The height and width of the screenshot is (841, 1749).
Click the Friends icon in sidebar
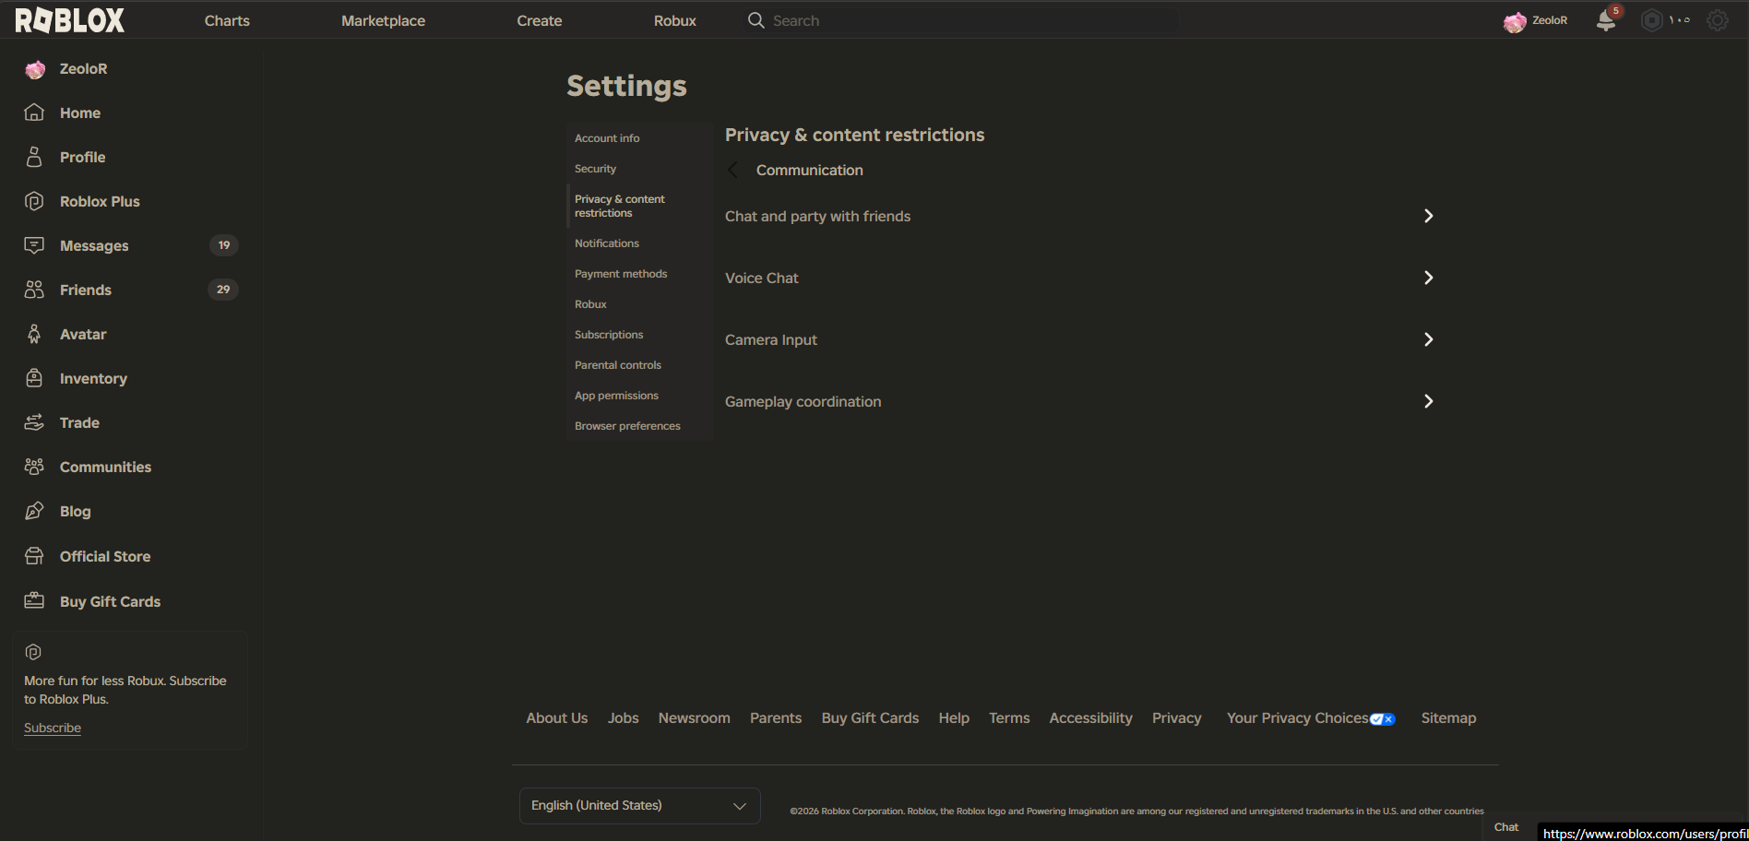(34, 290)
